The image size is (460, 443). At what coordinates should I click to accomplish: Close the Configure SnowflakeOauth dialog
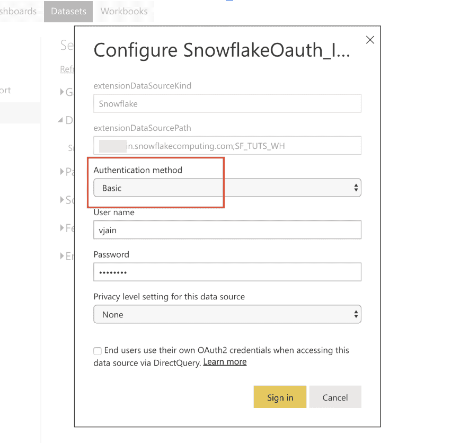pyautogui.click(x=370, y=40)
